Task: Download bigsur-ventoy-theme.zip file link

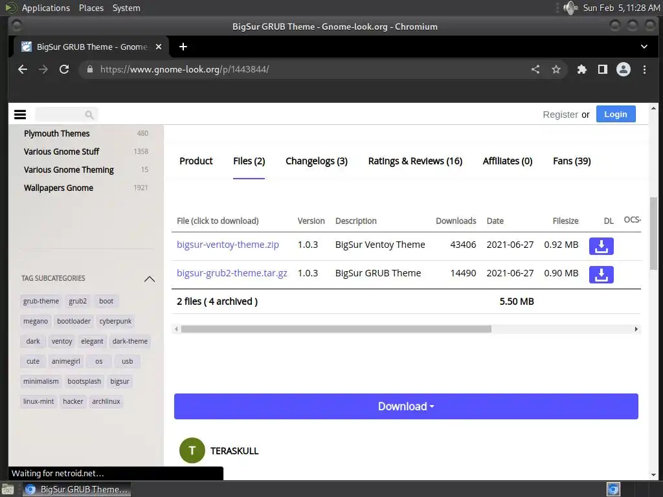Action: tap(228, 245)
